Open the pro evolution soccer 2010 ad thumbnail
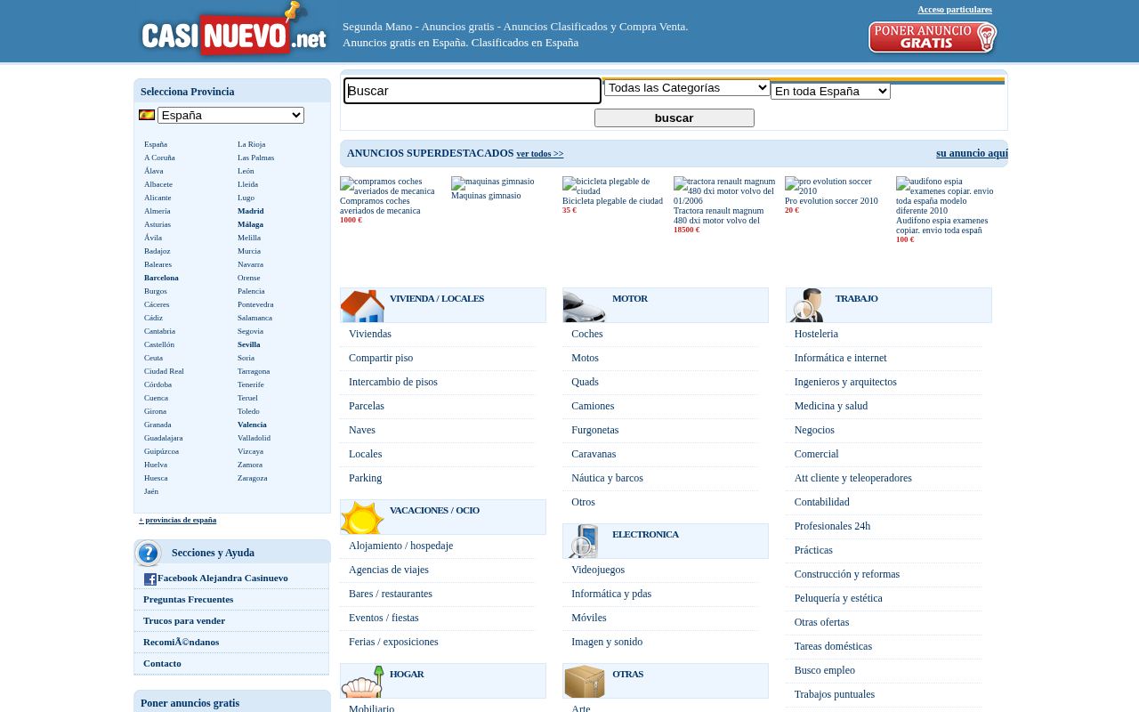The image size is (1139, 712). [835, 186]
